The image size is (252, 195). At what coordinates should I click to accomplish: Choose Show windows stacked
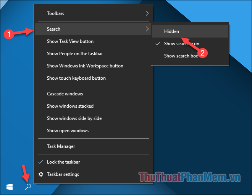click(x=94, y=106)
